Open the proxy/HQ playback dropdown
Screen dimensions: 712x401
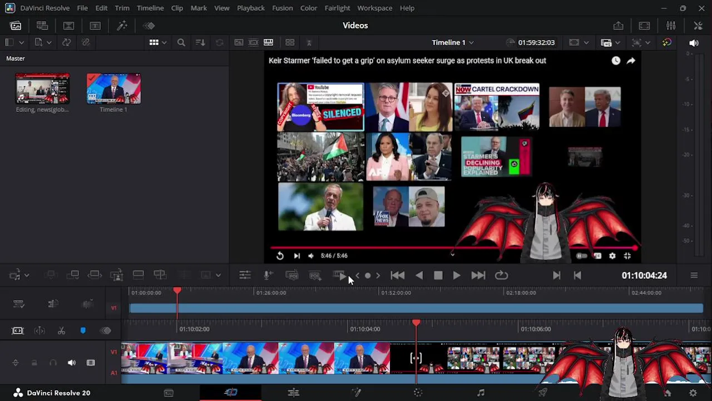pyautogui.click(x=617, y=42)
